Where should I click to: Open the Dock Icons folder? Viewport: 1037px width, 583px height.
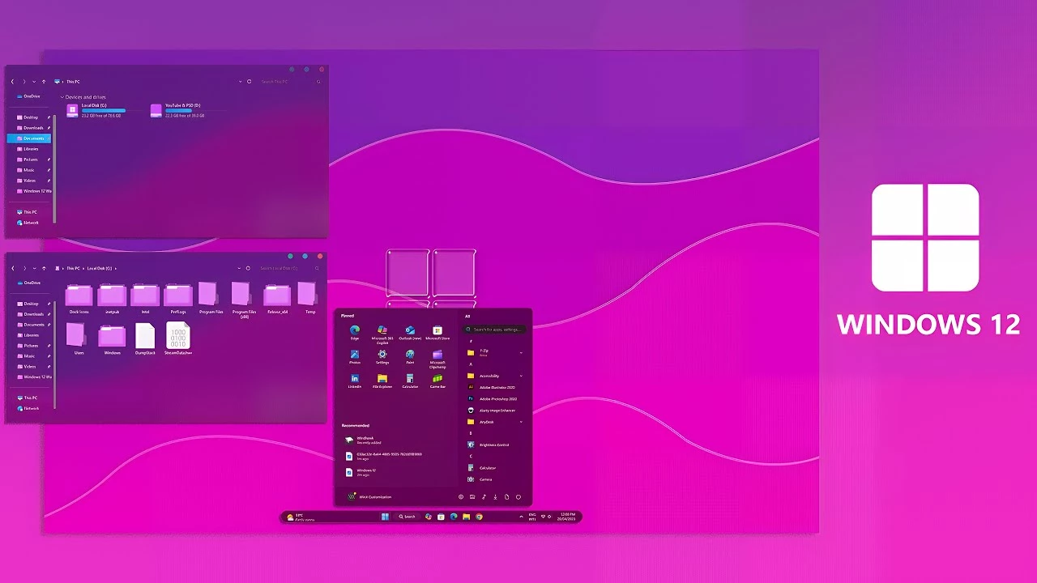[79, 298]
